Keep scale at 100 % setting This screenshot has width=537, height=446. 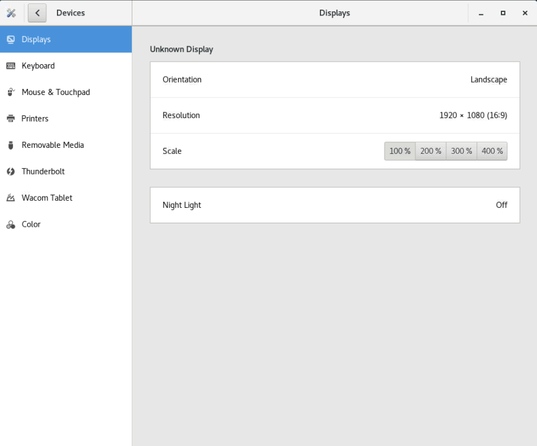click(399, 151)
